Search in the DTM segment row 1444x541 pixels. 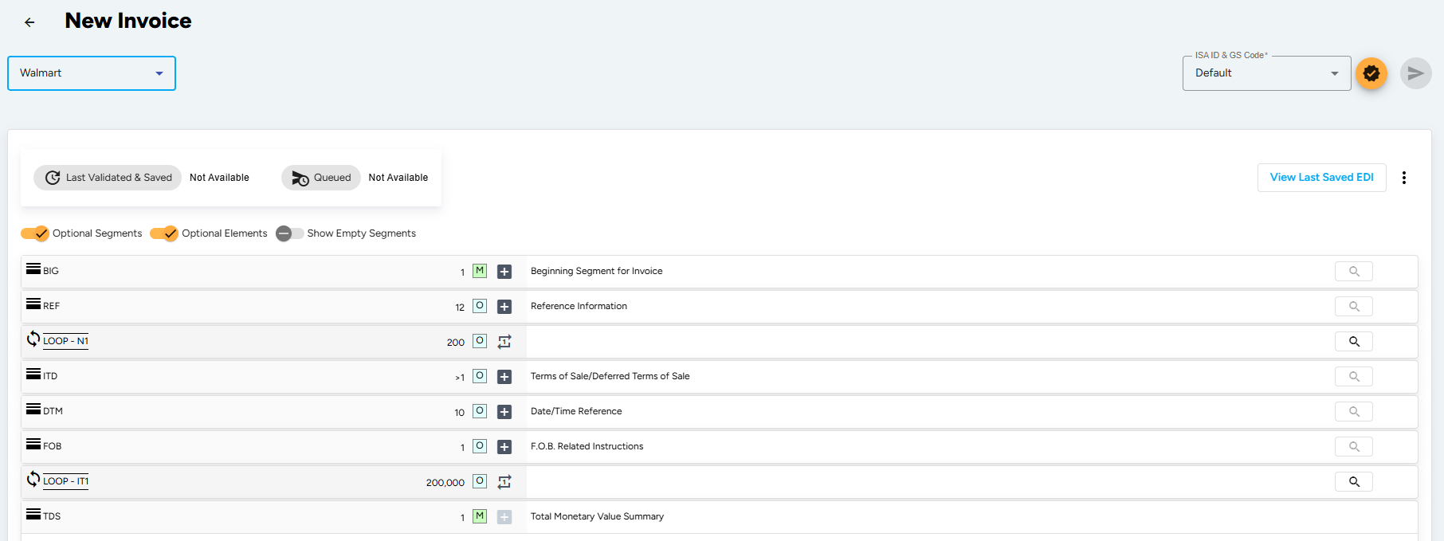point(1354,412)
